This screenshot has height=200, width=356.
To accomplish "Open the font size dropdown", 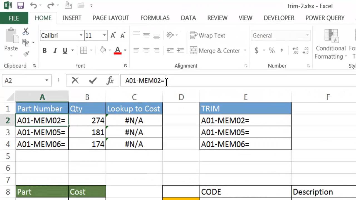I will (x=105, y=36).
